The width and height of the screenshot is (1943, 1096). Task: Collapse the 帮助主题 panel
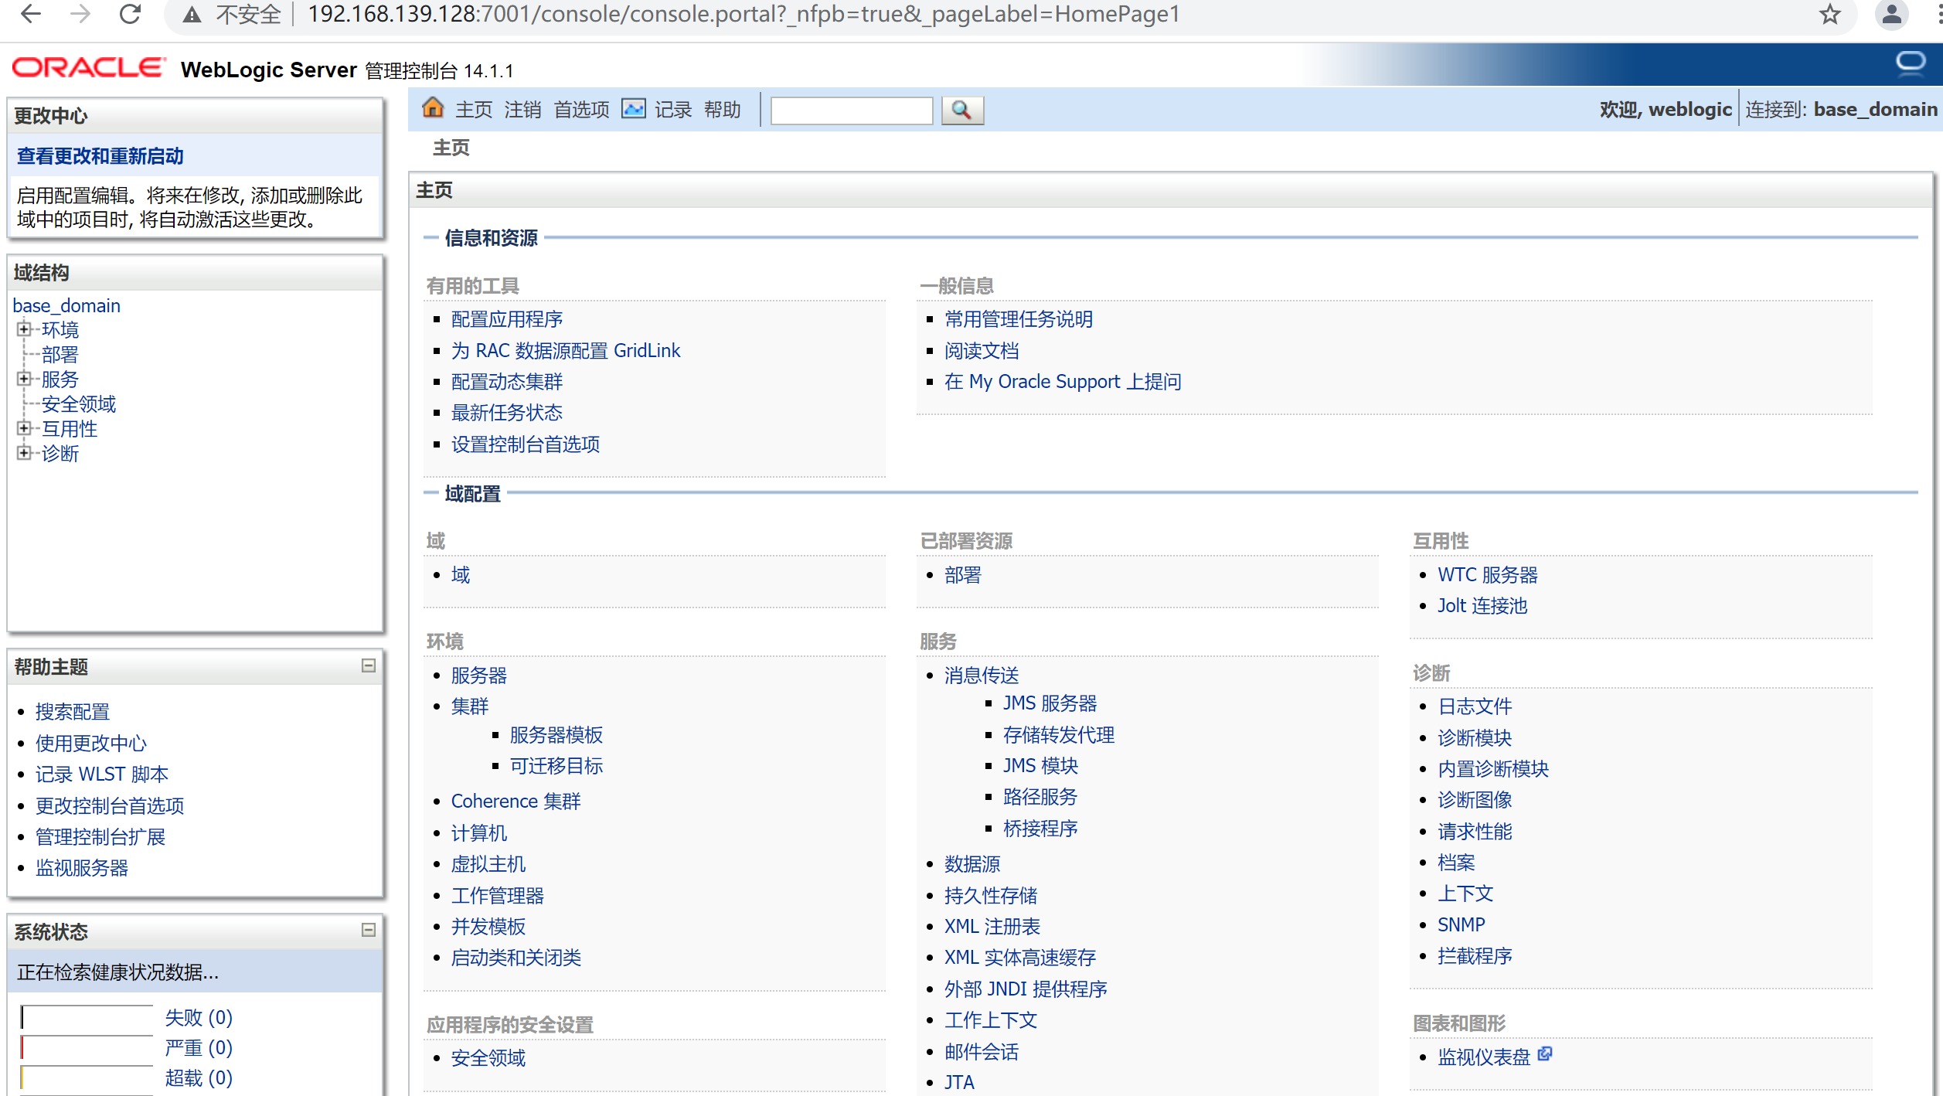click(x=369, y=665)
